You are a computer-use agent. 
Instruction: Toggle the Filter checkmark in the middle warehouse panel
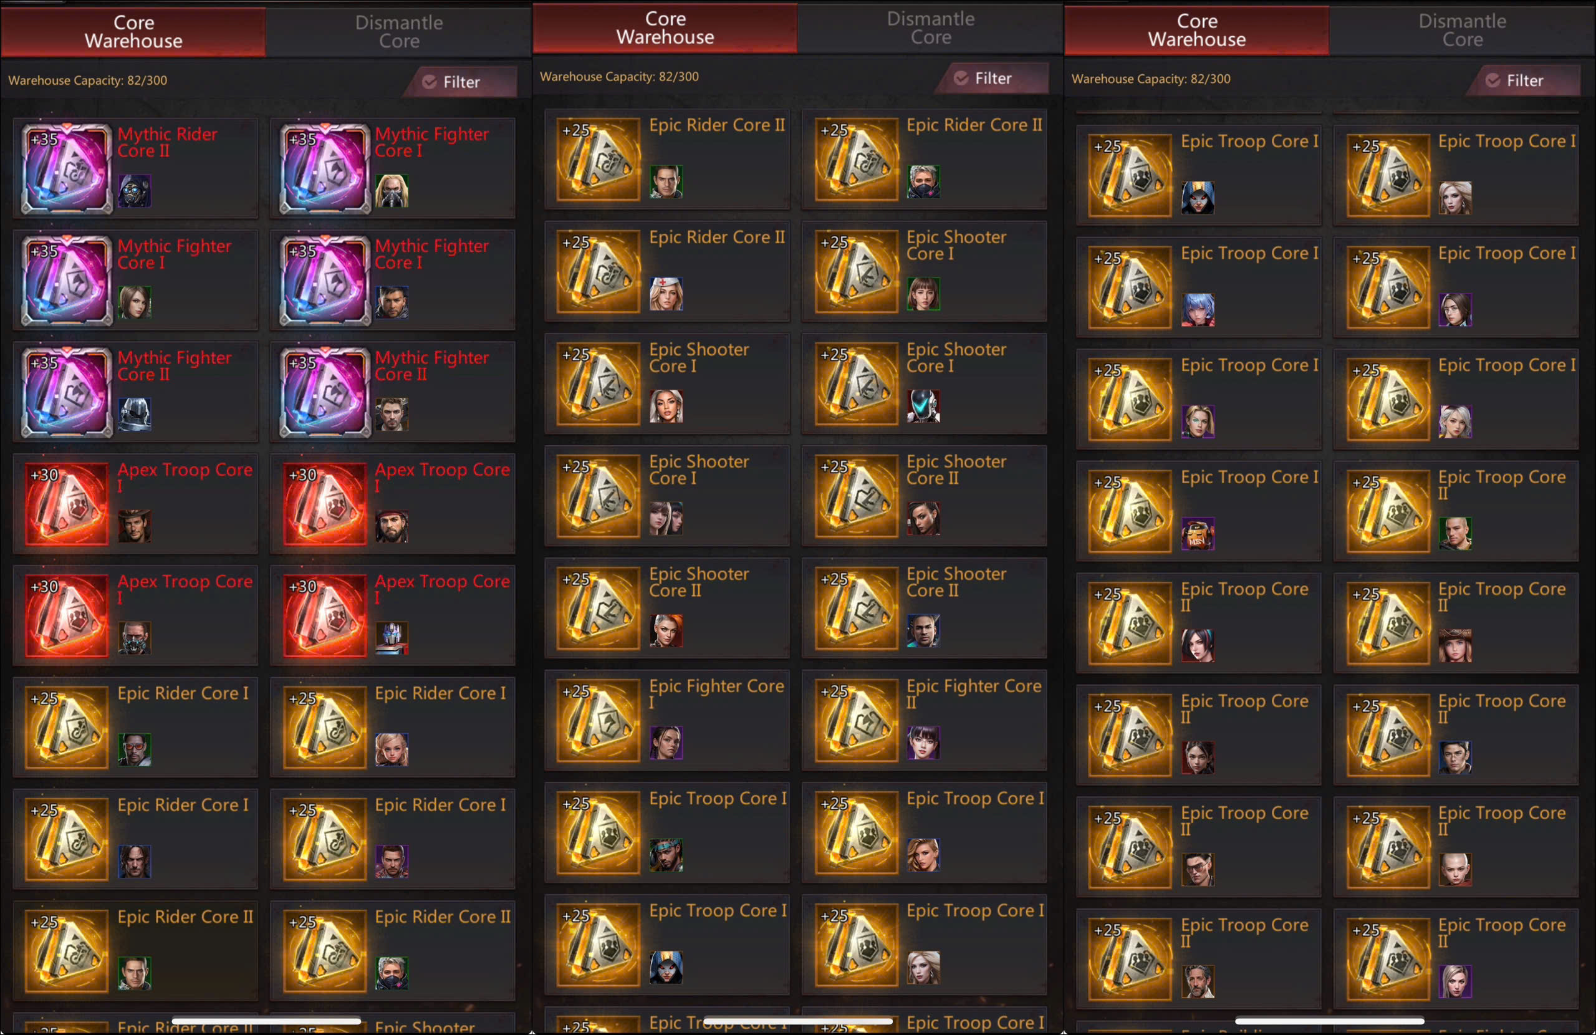[961, 78]
